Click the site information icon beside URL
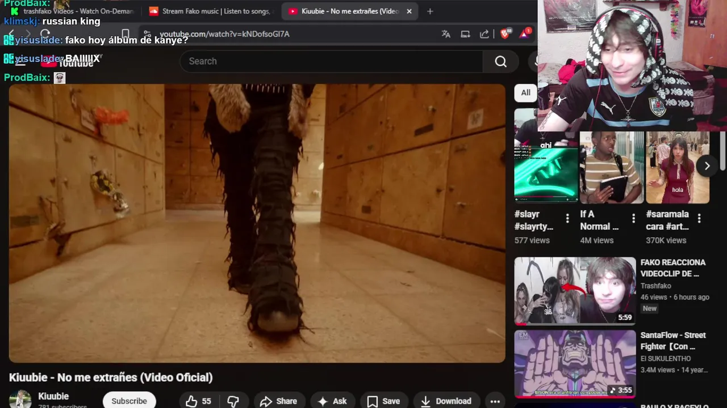Screen dimensions: 727x408 147,34
